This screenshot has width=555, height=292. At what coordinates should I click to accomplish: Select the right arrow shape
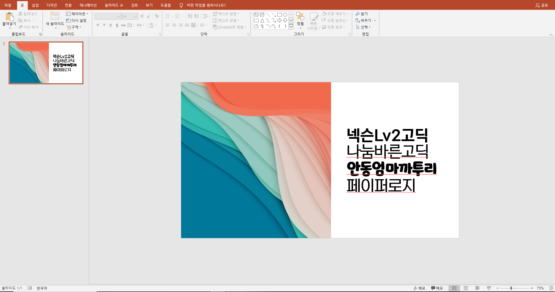click(279, 20)
